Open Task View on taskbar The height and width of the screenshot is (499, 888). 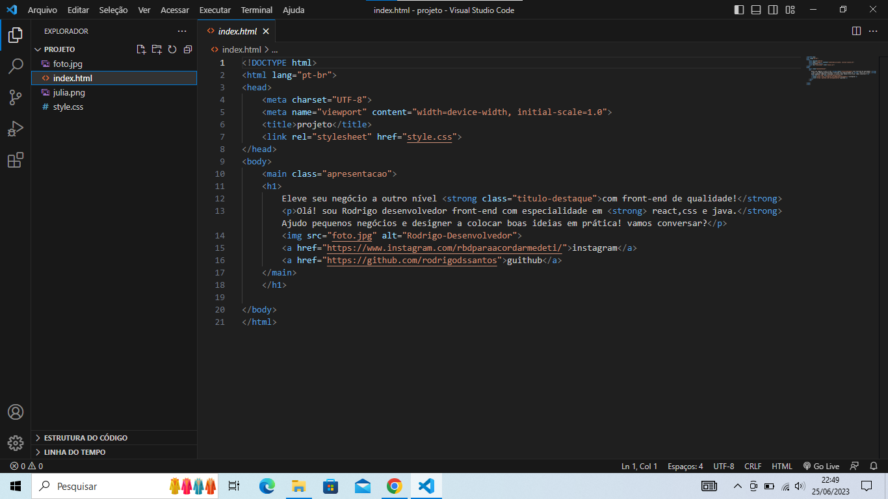pos(234,486)
